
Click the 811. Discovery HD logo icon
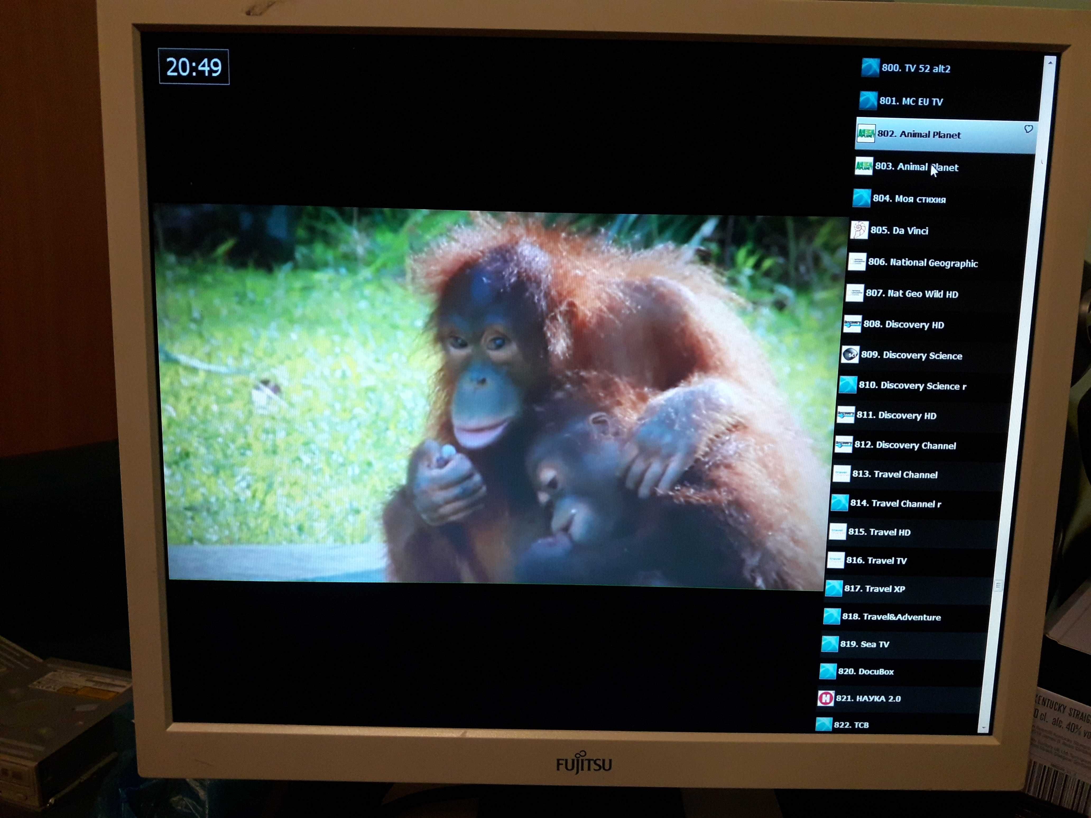pos(846,415)
